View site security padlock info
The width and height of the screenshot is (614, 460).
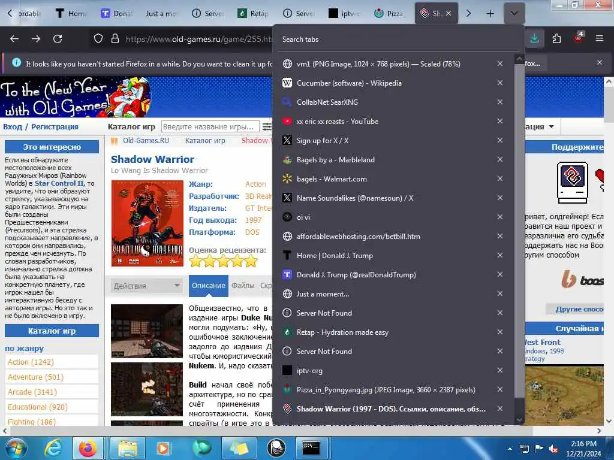[115, 39]
